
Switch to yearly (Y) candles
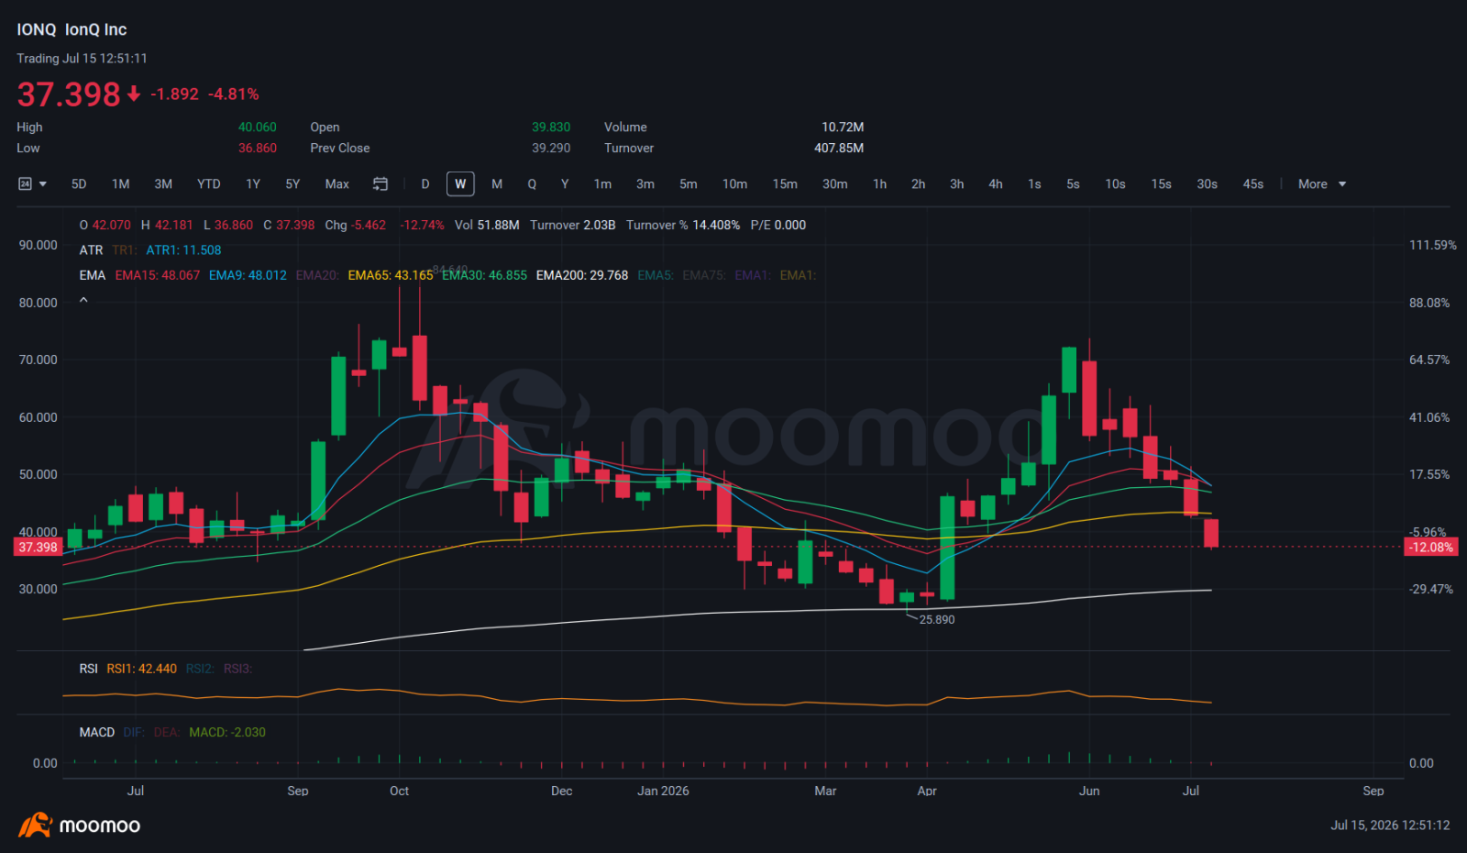pyautogui.click(x=565, y=184)
